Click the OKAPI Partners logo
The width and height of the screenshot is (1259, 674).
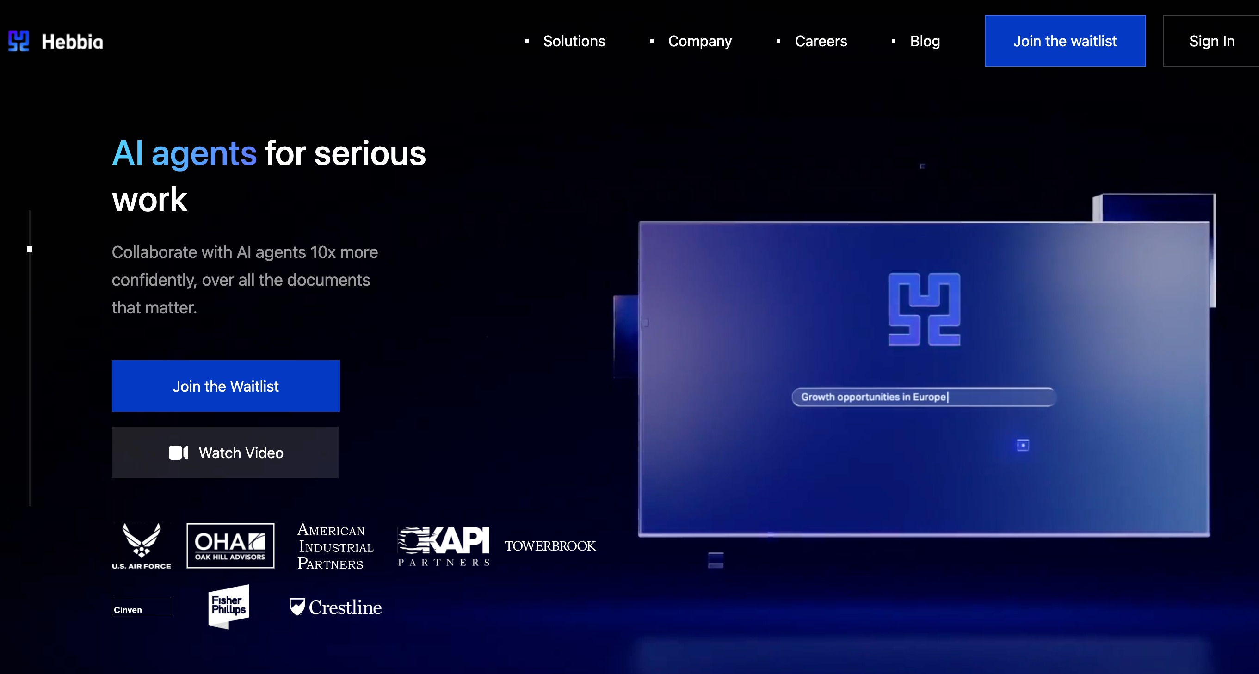tap(444, 546)
